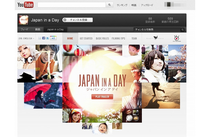The width and height of the screenshot is (210, 137).
Task: Open the BASIC RULES menu item
Action: (x=102, y=38)
